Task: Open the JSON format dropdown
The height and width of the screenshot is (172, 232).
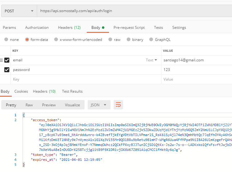Action: [x=99, y=105]
